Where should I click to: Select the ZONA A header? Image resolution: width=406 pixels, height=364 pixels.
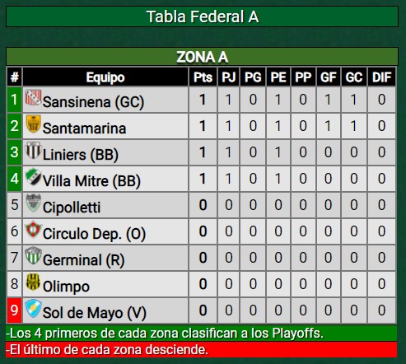pos(202,57)
